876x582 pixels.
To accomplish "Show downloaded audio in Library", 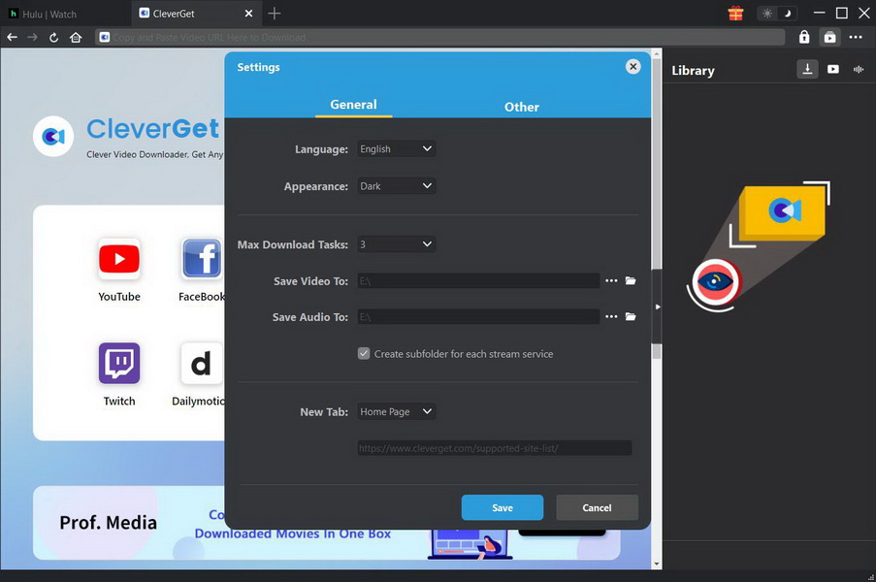I will [858, 69].
